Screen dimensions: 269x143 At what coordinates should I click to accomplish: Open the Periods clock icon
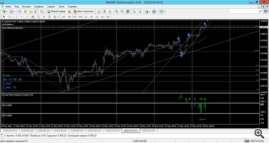tap(154, 11)
